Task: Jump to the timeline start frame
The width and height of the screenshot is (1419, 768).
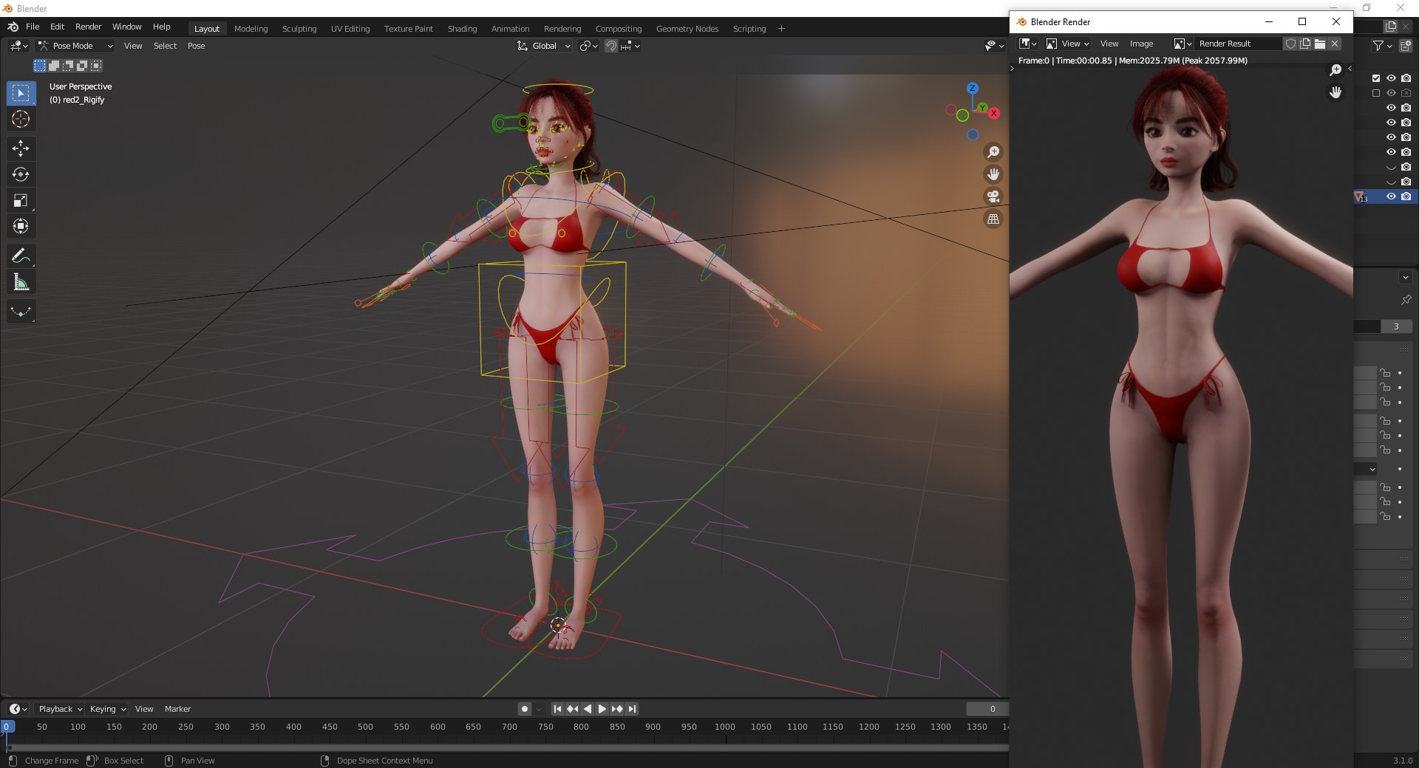Action: click(558, 709)
